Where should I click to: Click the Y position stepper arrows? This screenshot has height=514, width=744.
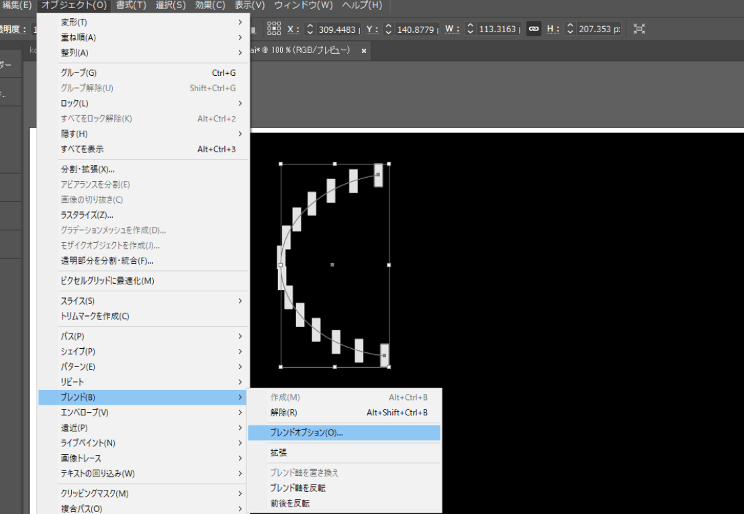click(388, 29)
